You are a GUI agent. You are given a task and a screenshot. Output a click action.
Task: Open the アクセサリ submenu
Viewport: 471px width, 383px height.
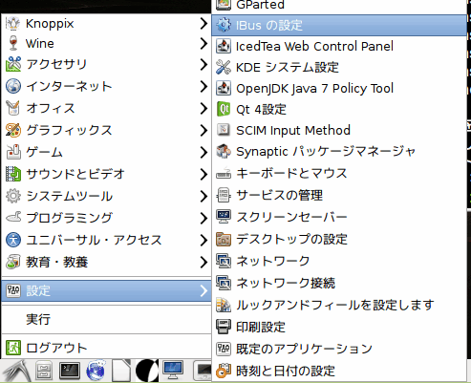pyautogui.click(x=106, y=65)
